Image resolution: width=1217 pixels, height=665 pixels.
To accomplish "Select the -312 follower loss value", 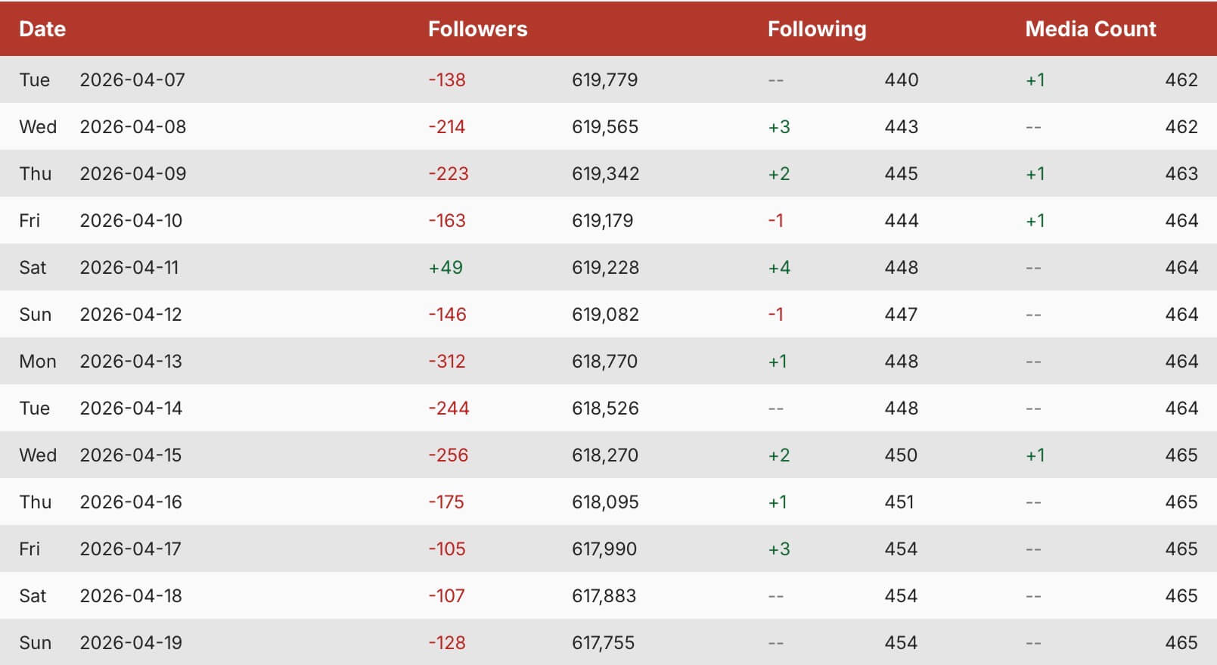I will [446, 361].
